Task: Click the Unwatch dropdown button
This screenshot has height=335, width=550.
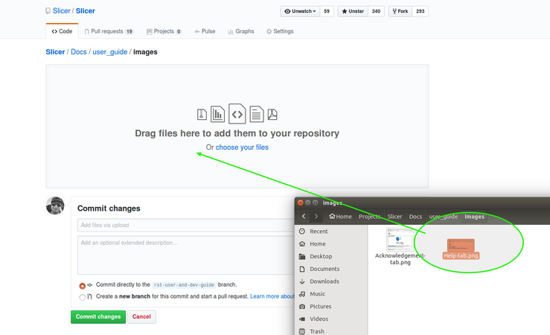Action: (300, 11)
